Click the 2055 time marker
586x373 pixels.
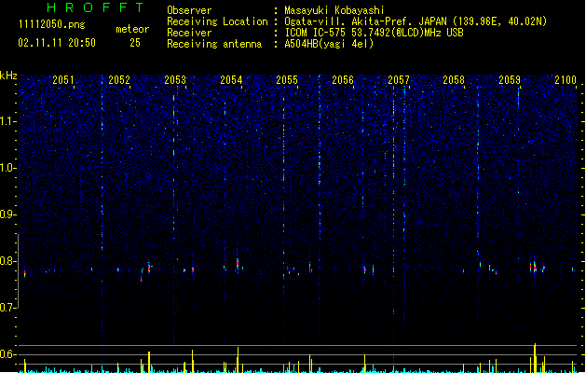pyautogui.click(x=287, y=80)
